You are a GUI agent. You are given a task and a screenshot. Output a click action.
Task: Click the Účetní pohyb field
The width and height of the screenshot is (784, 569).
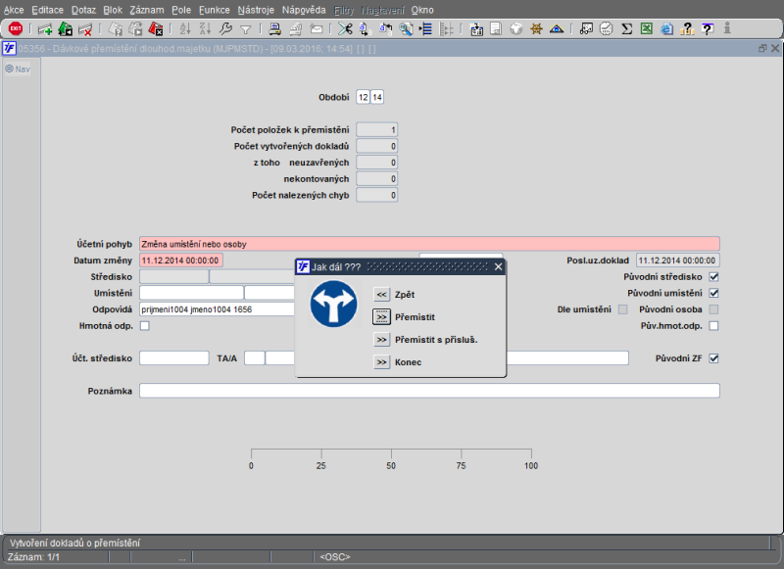coord(429,244)
